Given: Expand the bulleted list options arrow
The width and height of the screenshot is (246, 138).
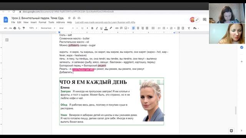Looking at the screenshot, I should [167, 28].
